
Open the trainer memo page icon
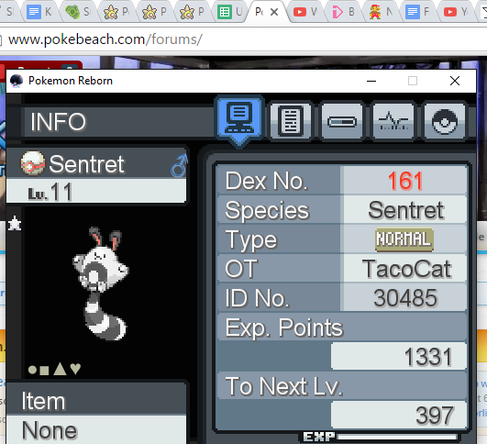coord(291,121)
